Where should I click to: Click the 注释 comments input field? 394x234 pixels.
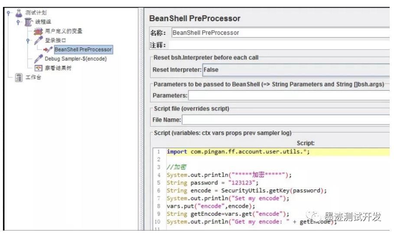(280, 45)
